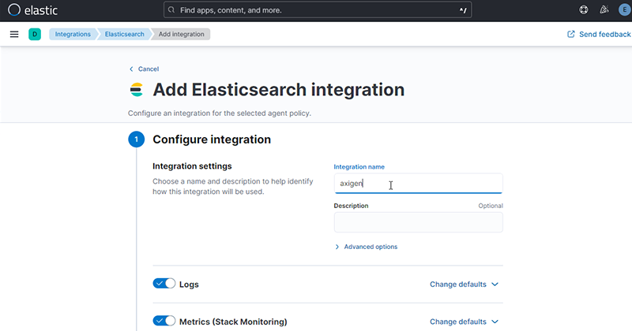
Task: Focus the Find apps search bar
Action: (318, 10)
